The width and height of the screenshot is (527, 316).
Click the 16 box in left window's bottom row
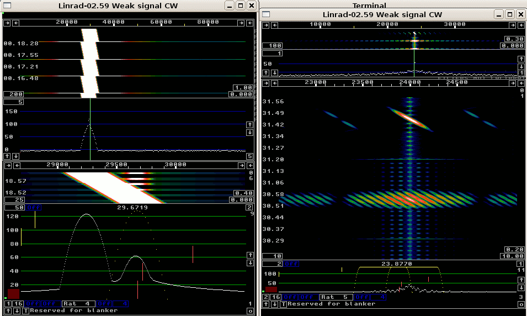(18, 304)
